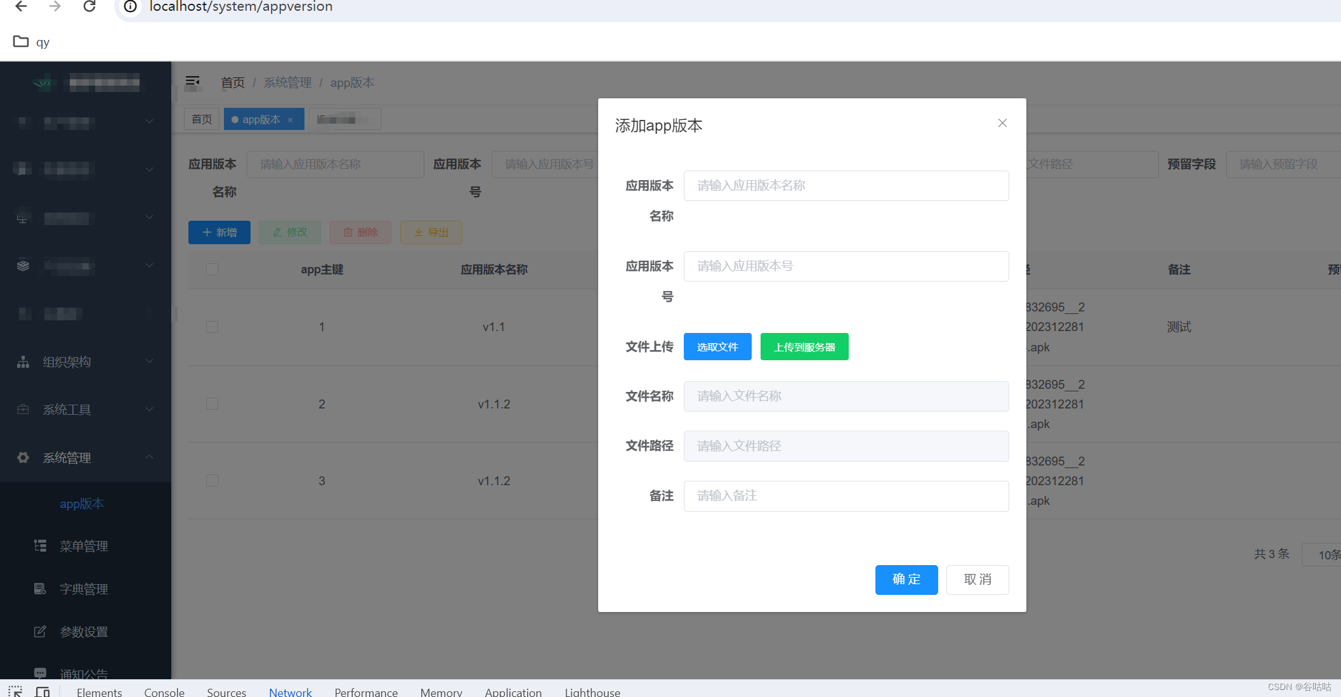Click 首页 in the breadcrumb
Image resolution: width=1341 pixels, height=697 pixels.
[x=233, y=82]
